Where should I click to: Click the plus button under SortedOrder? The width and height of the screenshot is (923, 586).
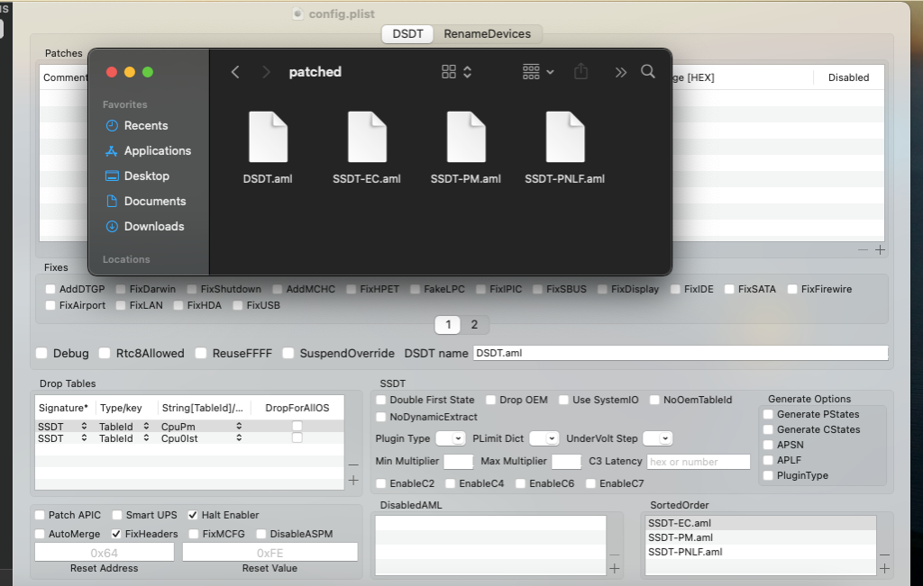[884, 569]
